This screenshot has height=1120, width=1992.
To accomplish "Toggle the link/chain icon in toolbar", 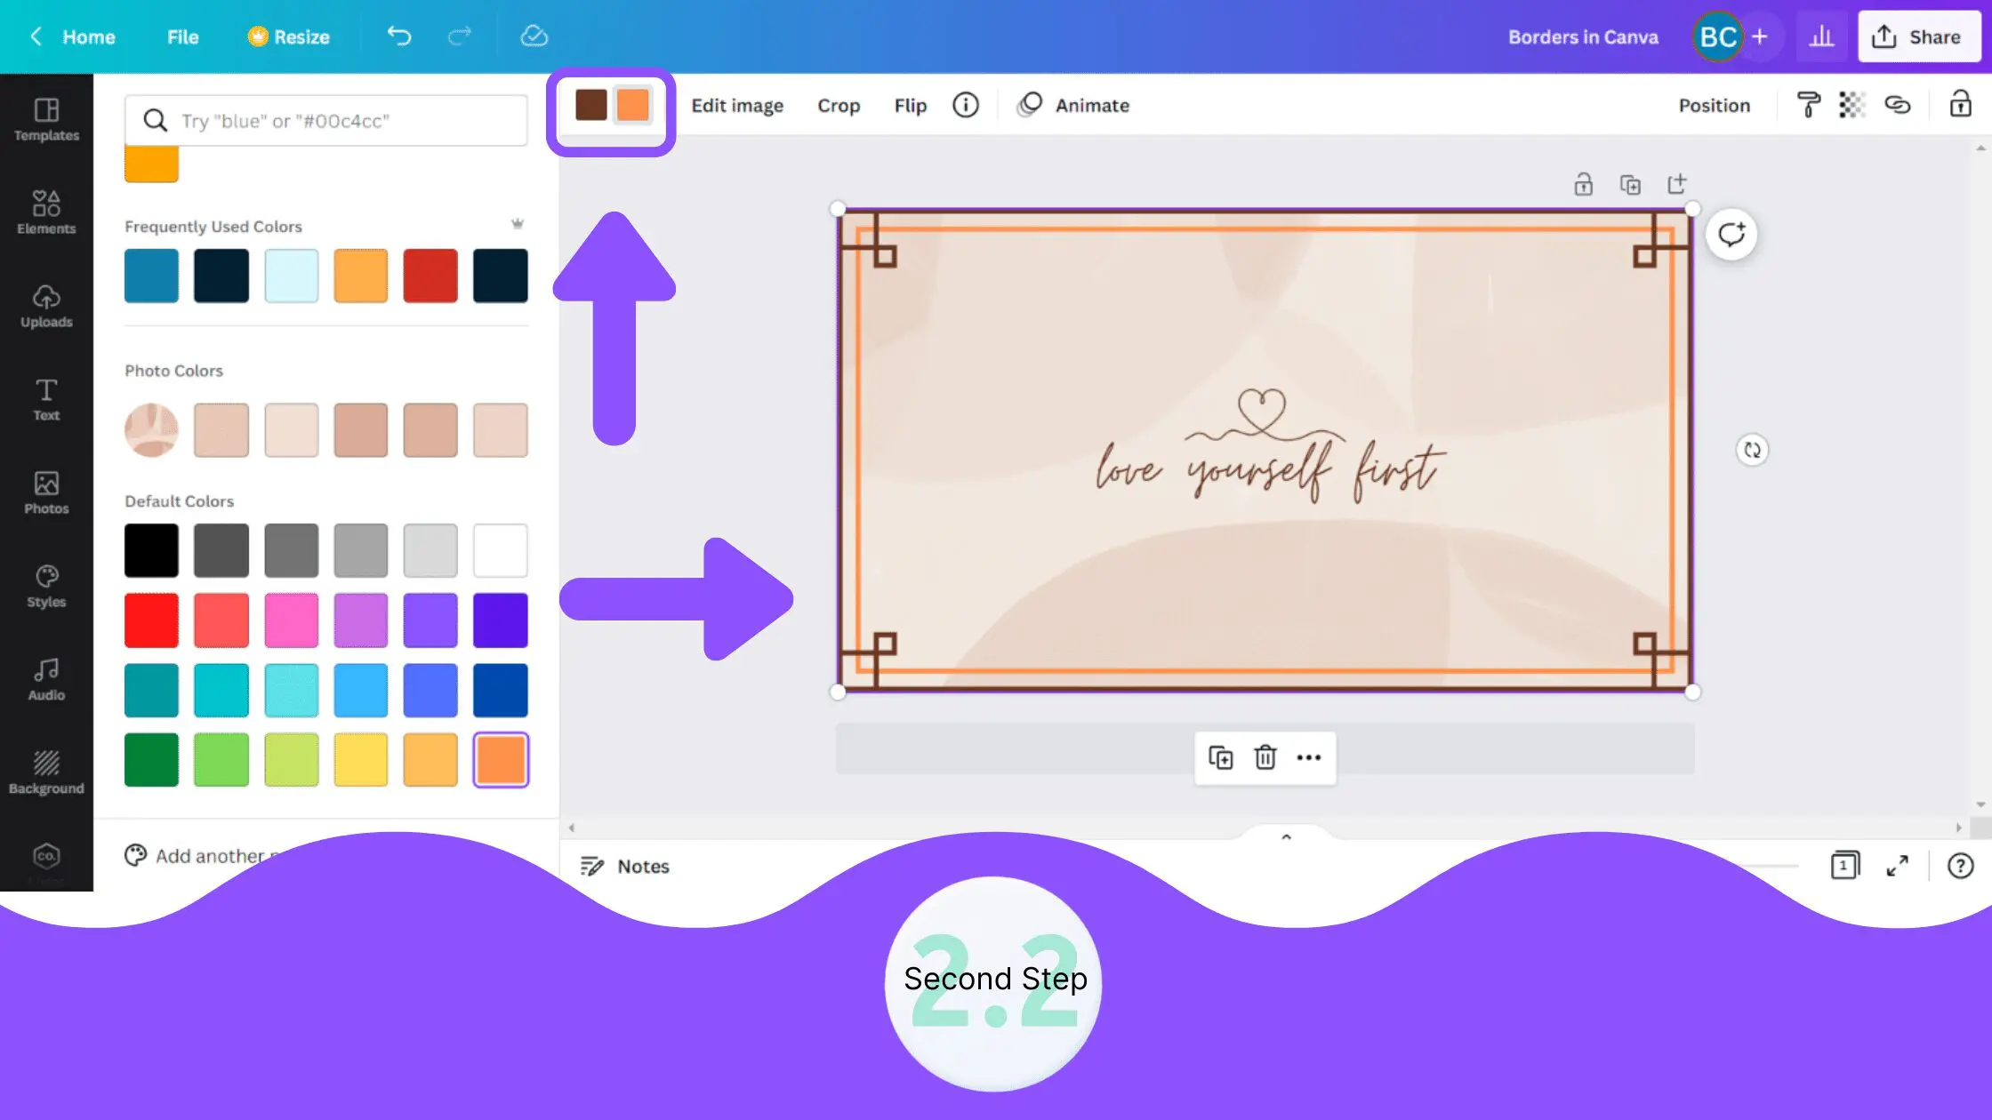I will click(1899, 105).
